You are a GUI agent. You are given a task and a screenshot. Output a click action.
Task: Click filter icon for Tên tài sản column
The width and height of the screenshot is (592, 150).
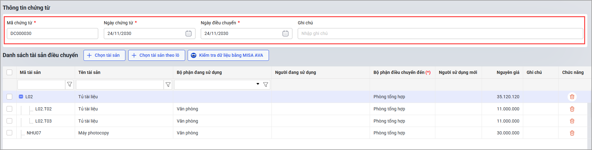[x=168, y=85]
